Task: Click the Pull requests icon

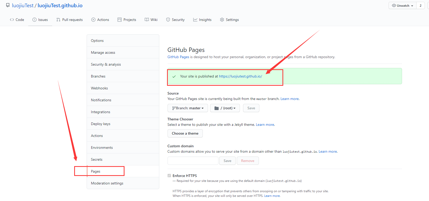Action: 58,20
